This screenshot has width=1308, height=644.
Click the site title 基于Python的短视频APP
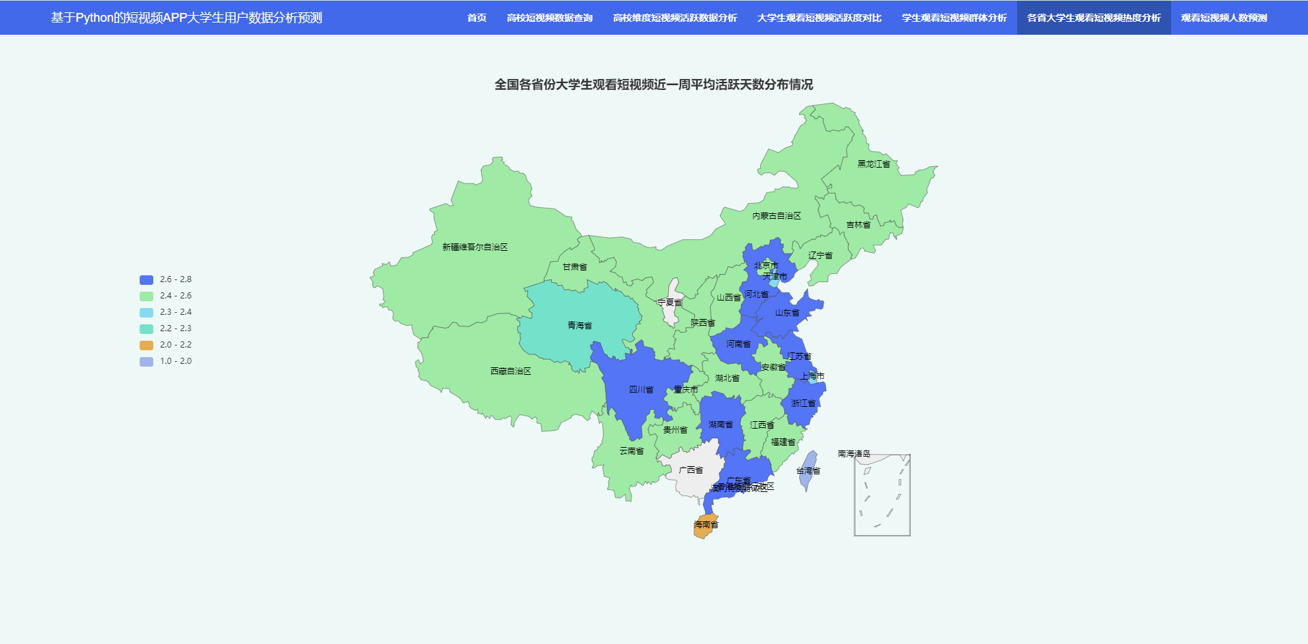(x=187, y=18)
